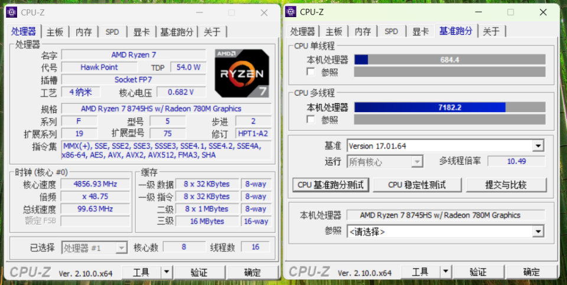Select 处理器 tab in left window
Screen dimensions: 567x285
[24, 31]
